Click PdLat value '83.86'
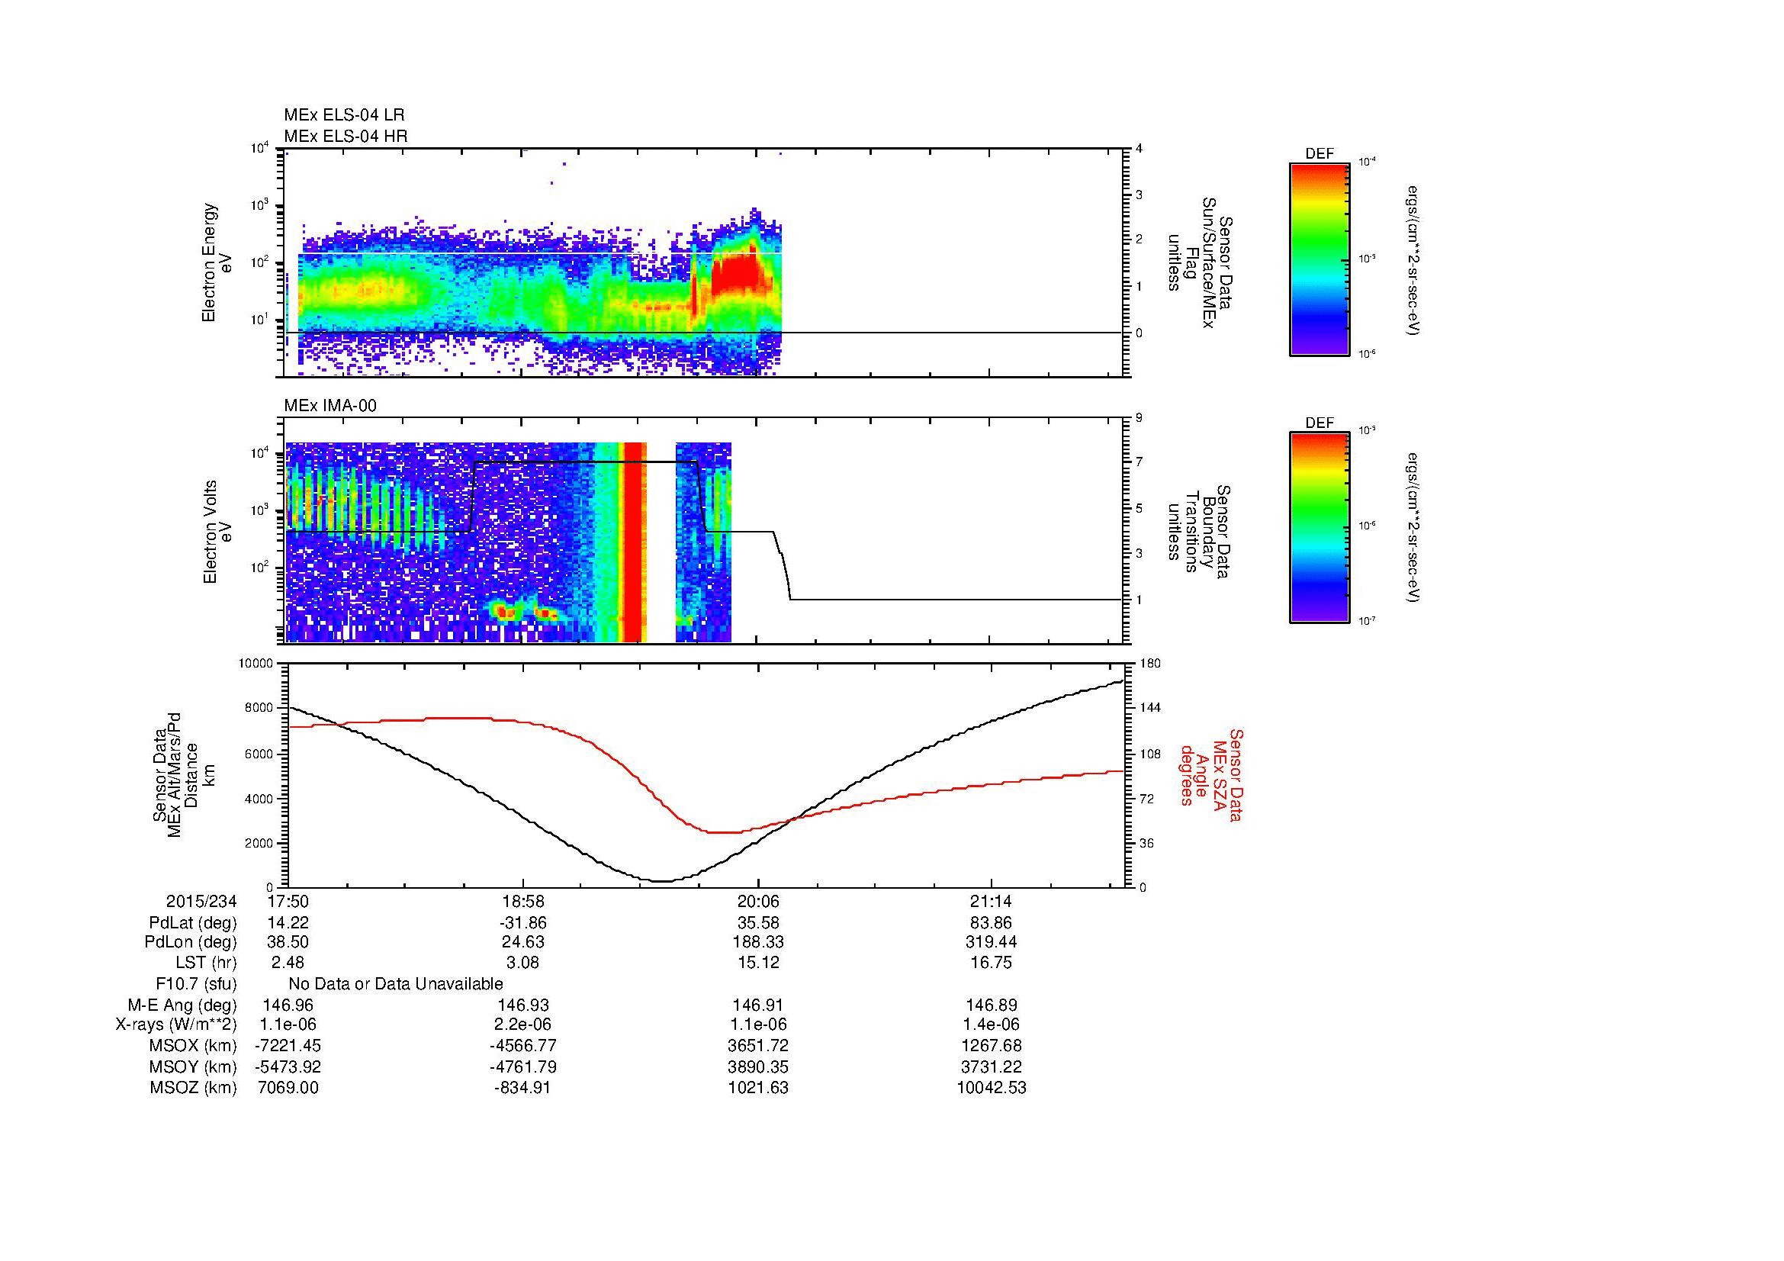The image size is (1784, 1261). point(992,923)
